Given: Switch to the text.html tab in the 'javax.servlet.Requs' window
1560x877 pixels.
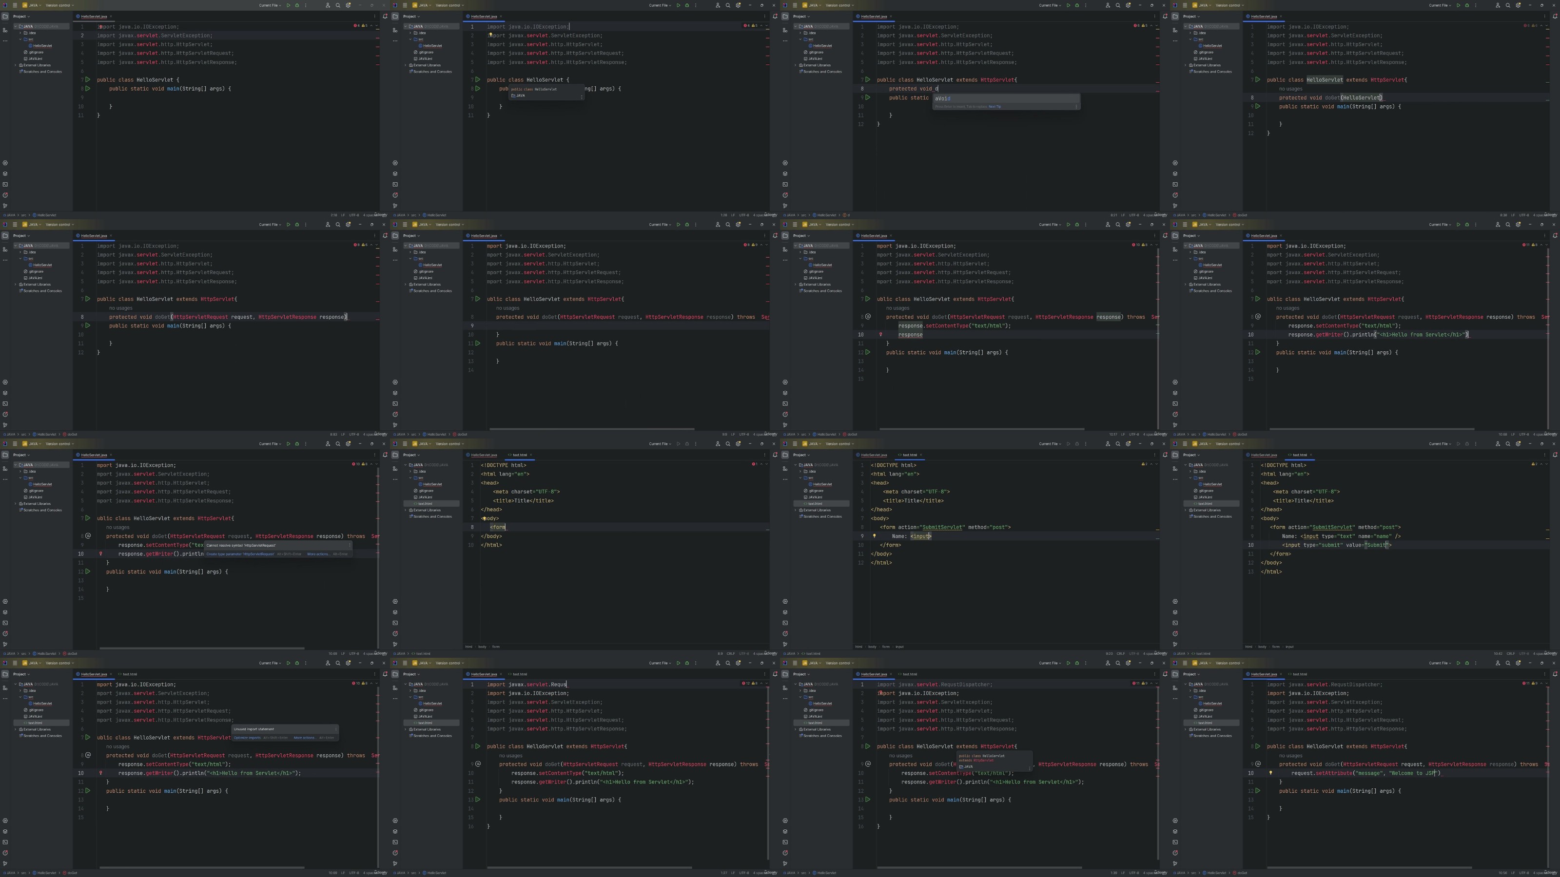Looking at the screenshot, I should click(520, 674).
